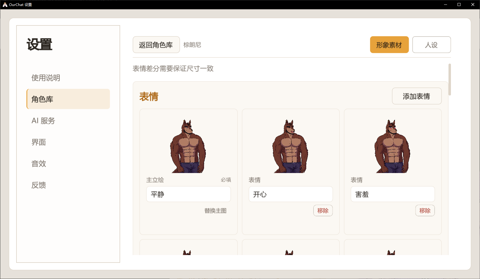Click the 平静 main portrait thumbnail
480x279 pixels.
coord(188,146)
